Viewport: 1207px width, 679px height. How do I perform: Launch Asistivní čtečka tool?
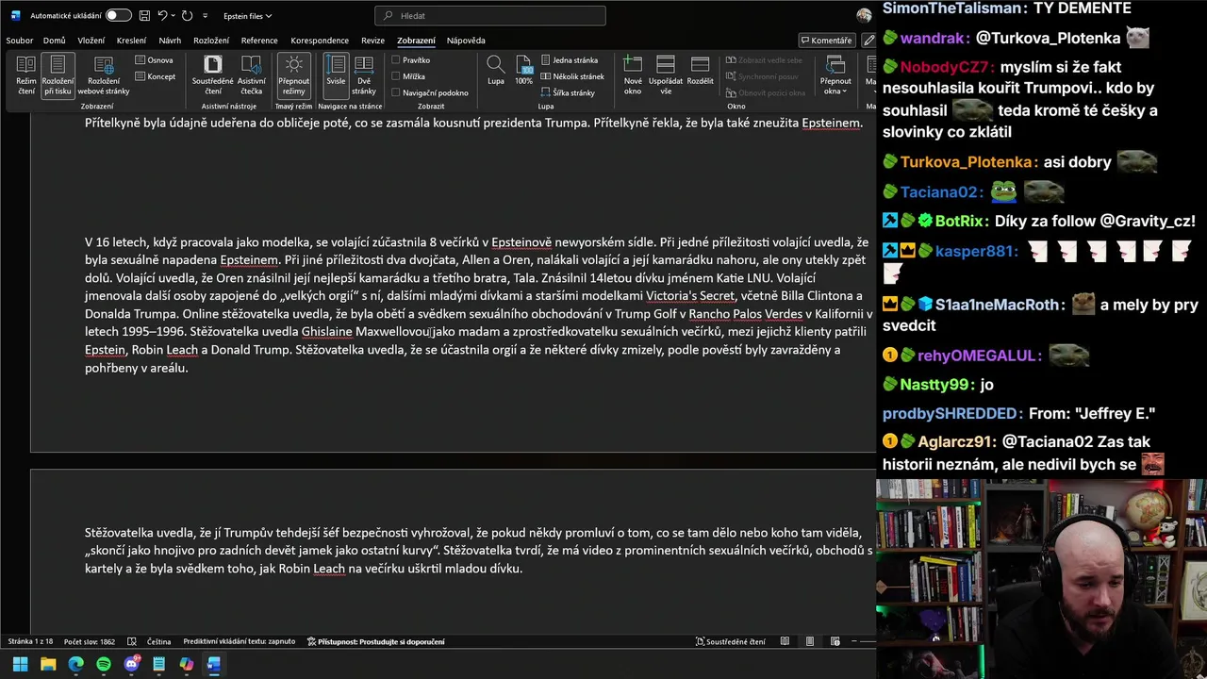pyautogui.click(x=252, y=75)
